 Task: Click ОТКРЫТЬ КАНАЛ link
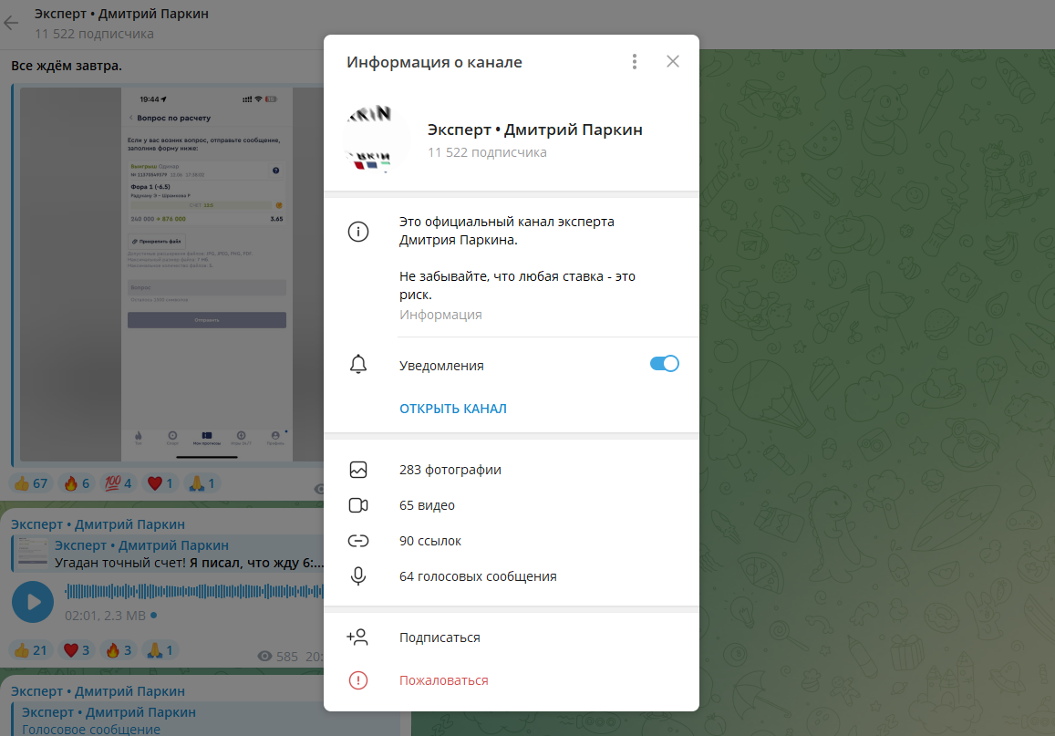click(x=453, y=409)
